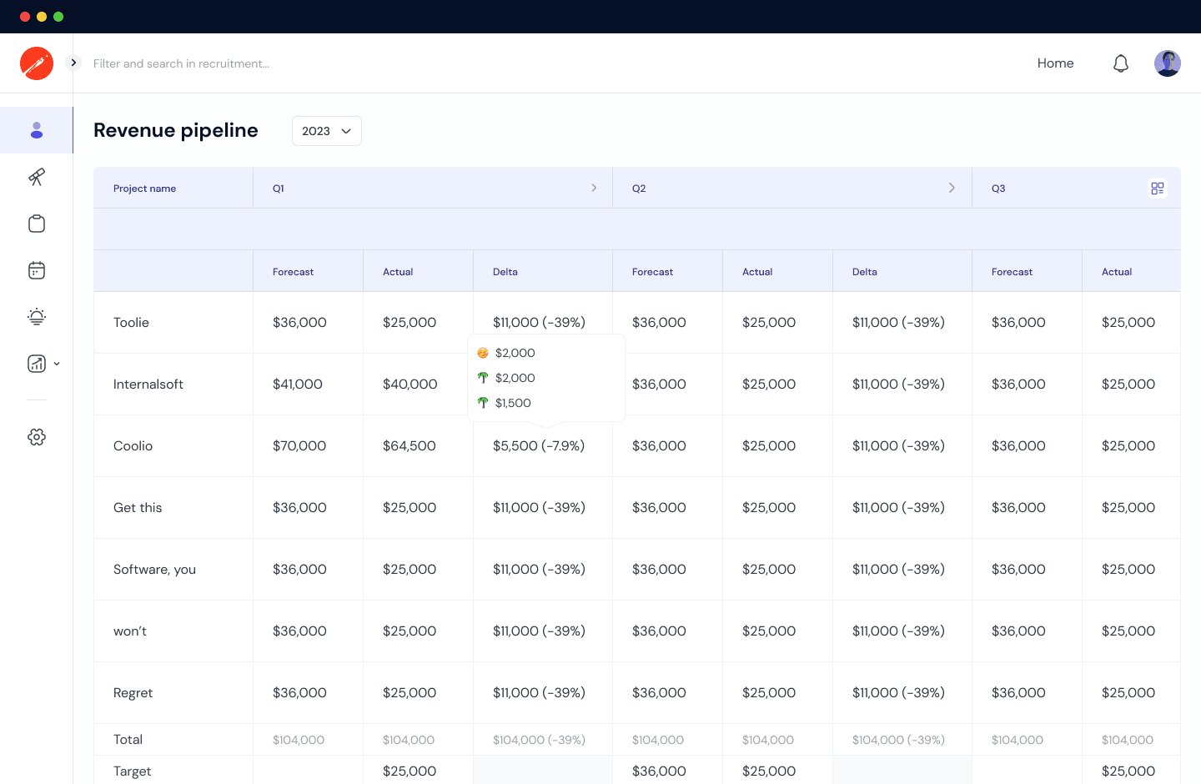
Task: Select the sunrise icon in the sidebar
Action: [37, 316]
